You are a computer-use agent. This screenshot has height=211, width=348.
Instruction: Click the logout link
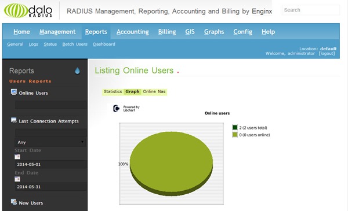pos(327,53)
